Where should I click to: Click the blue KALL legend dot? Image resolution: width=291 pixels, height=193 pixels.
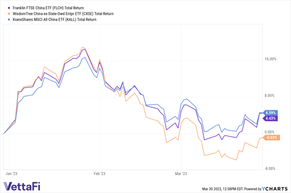pyautogui.click(x=9, y=19)
